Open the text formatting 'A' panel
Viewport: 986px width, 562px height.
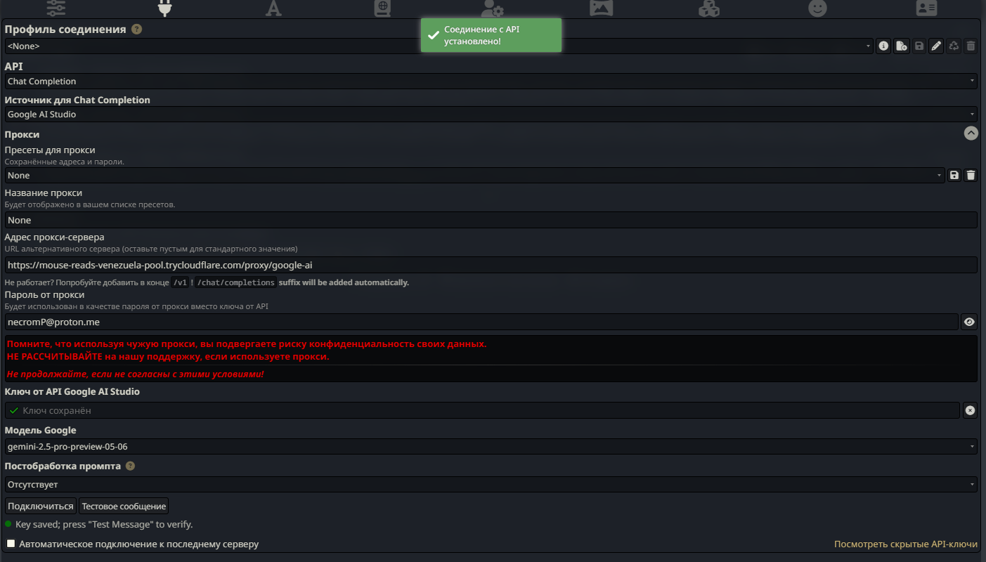(x=273, y=8)
